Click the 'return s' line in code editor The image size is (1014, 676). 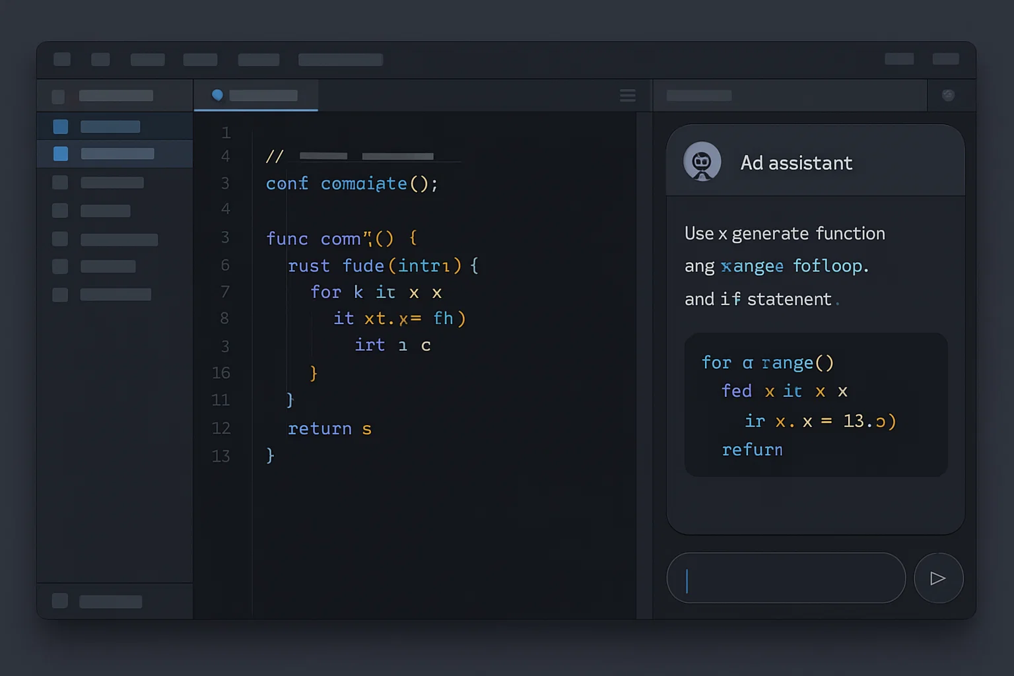tap(329, 429)
